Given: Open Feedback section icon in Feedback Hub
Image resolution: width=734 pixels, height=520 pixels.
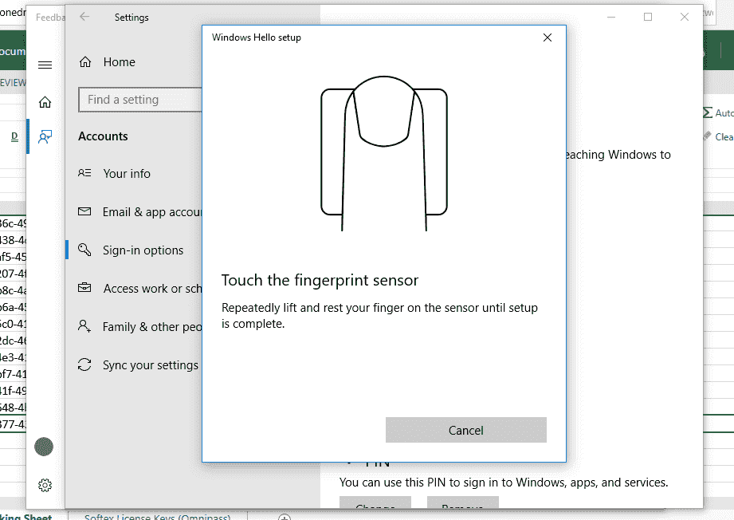Looking at the screenshot, I should (45, 136).
